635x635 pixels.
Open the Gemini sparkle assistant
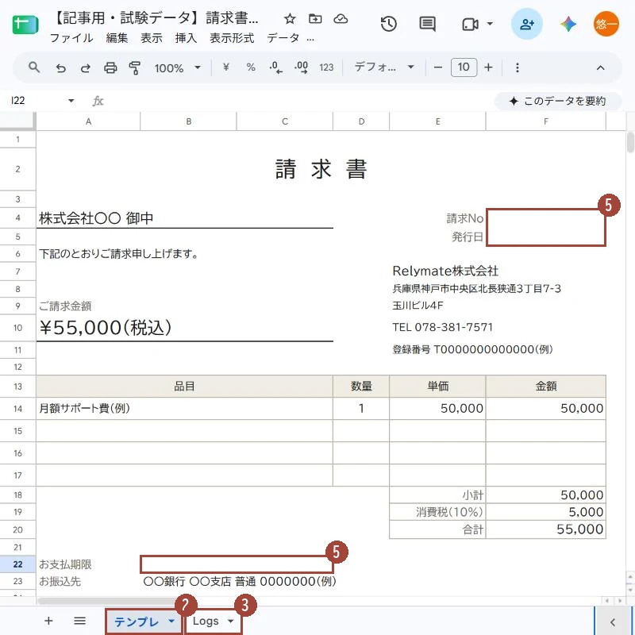pos(568,24)
